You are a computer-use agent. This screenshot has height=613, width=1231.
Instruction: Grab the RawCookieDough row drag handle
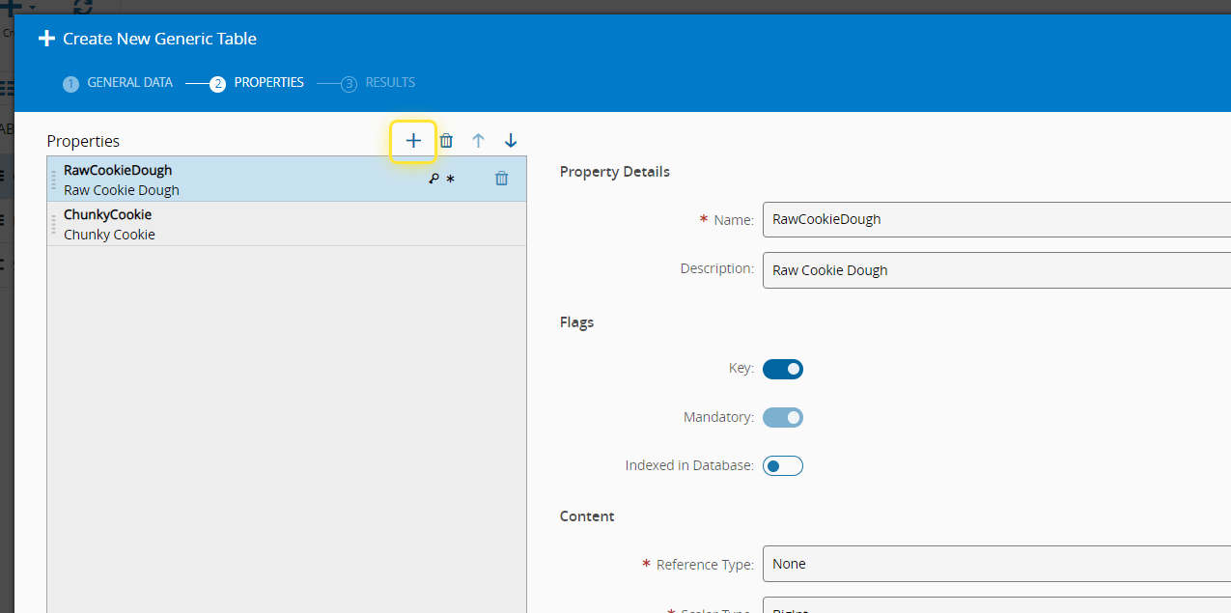coord(54,180)
